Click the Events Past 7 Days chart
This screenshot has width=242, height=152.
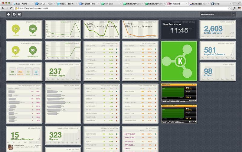63,50
